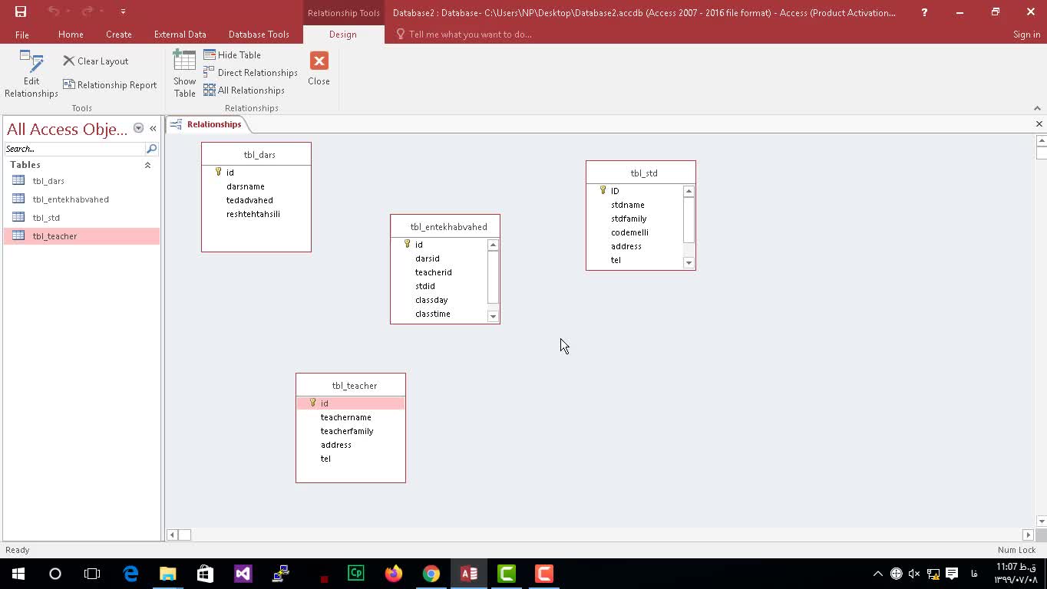Show Direct Relationships

[210, 73]
